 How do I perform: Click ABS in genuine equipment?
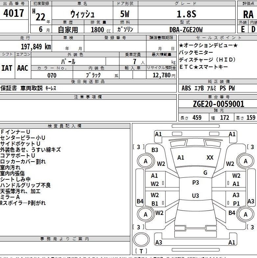pyautogui.click(x=186, y=88)
